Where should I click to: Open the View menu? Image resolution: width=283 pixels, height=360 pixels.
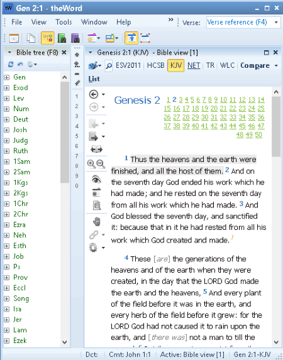(x=39, y=22)
